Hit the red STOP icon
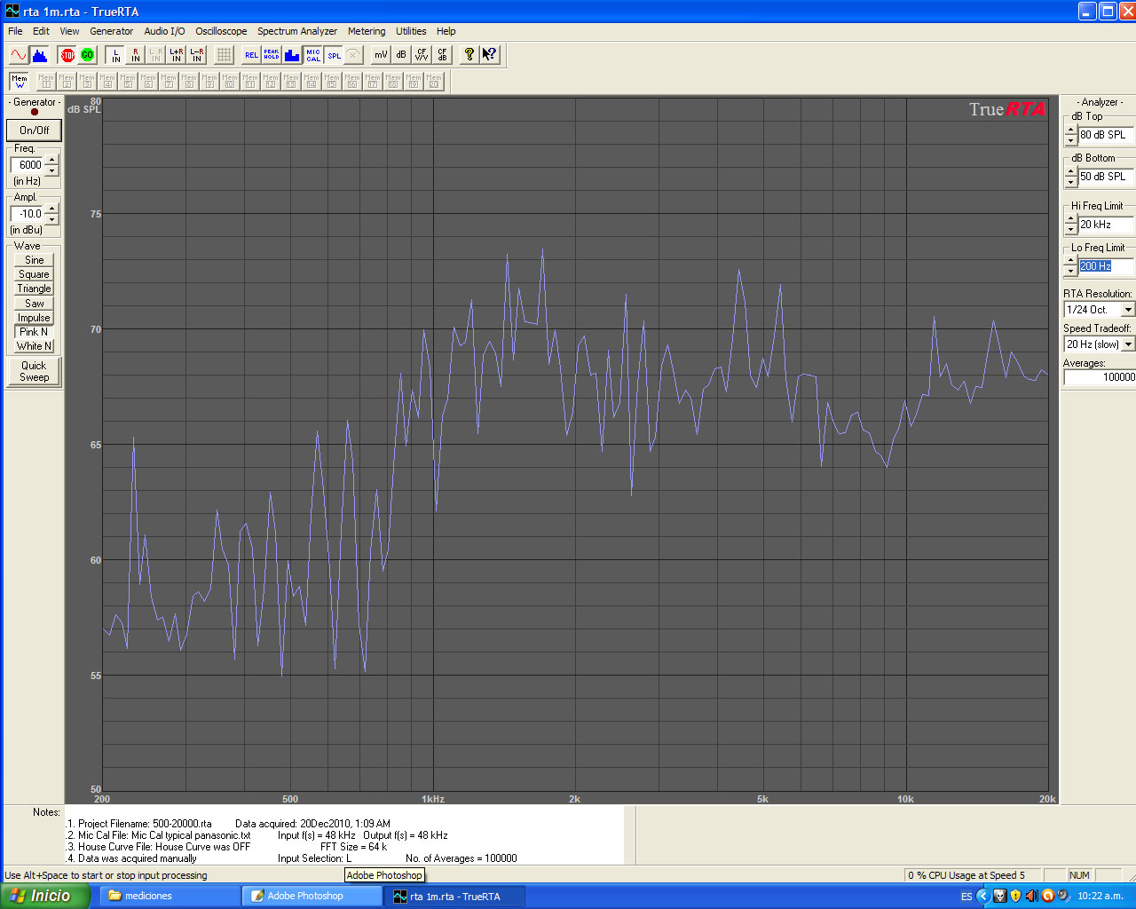The width and height of the screenshot is (1136, 909). click(x=67, y=55)
